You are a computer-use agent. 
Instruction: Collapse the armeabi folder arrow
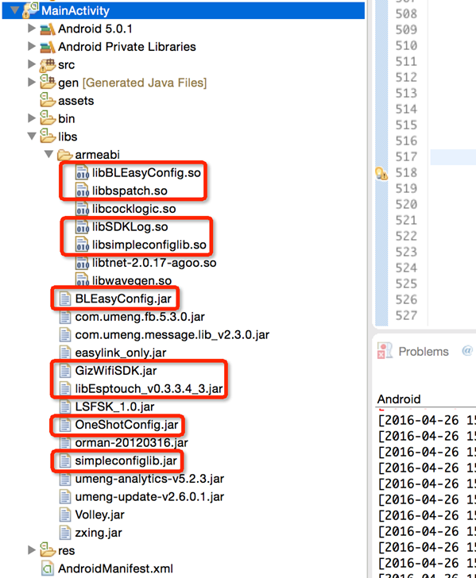tap(48, 154)
